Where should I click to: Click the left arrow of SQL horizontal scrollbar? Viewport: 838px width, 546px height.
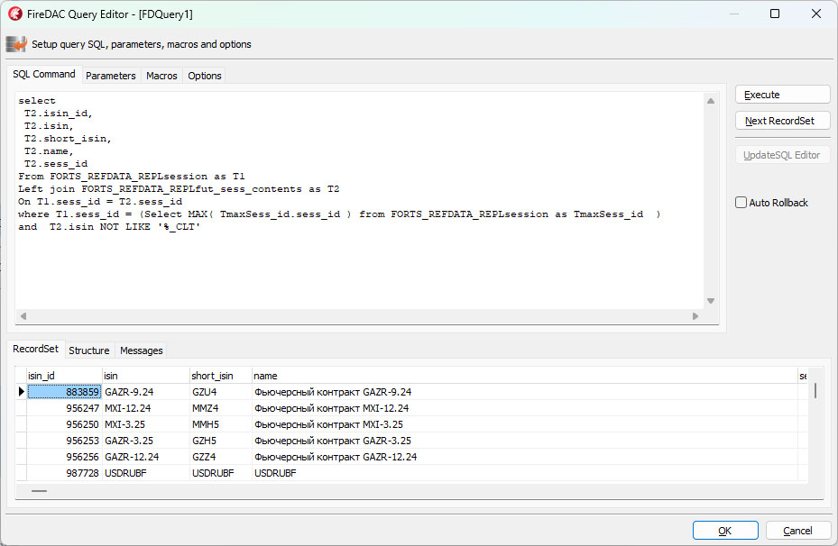coord(23,316)
